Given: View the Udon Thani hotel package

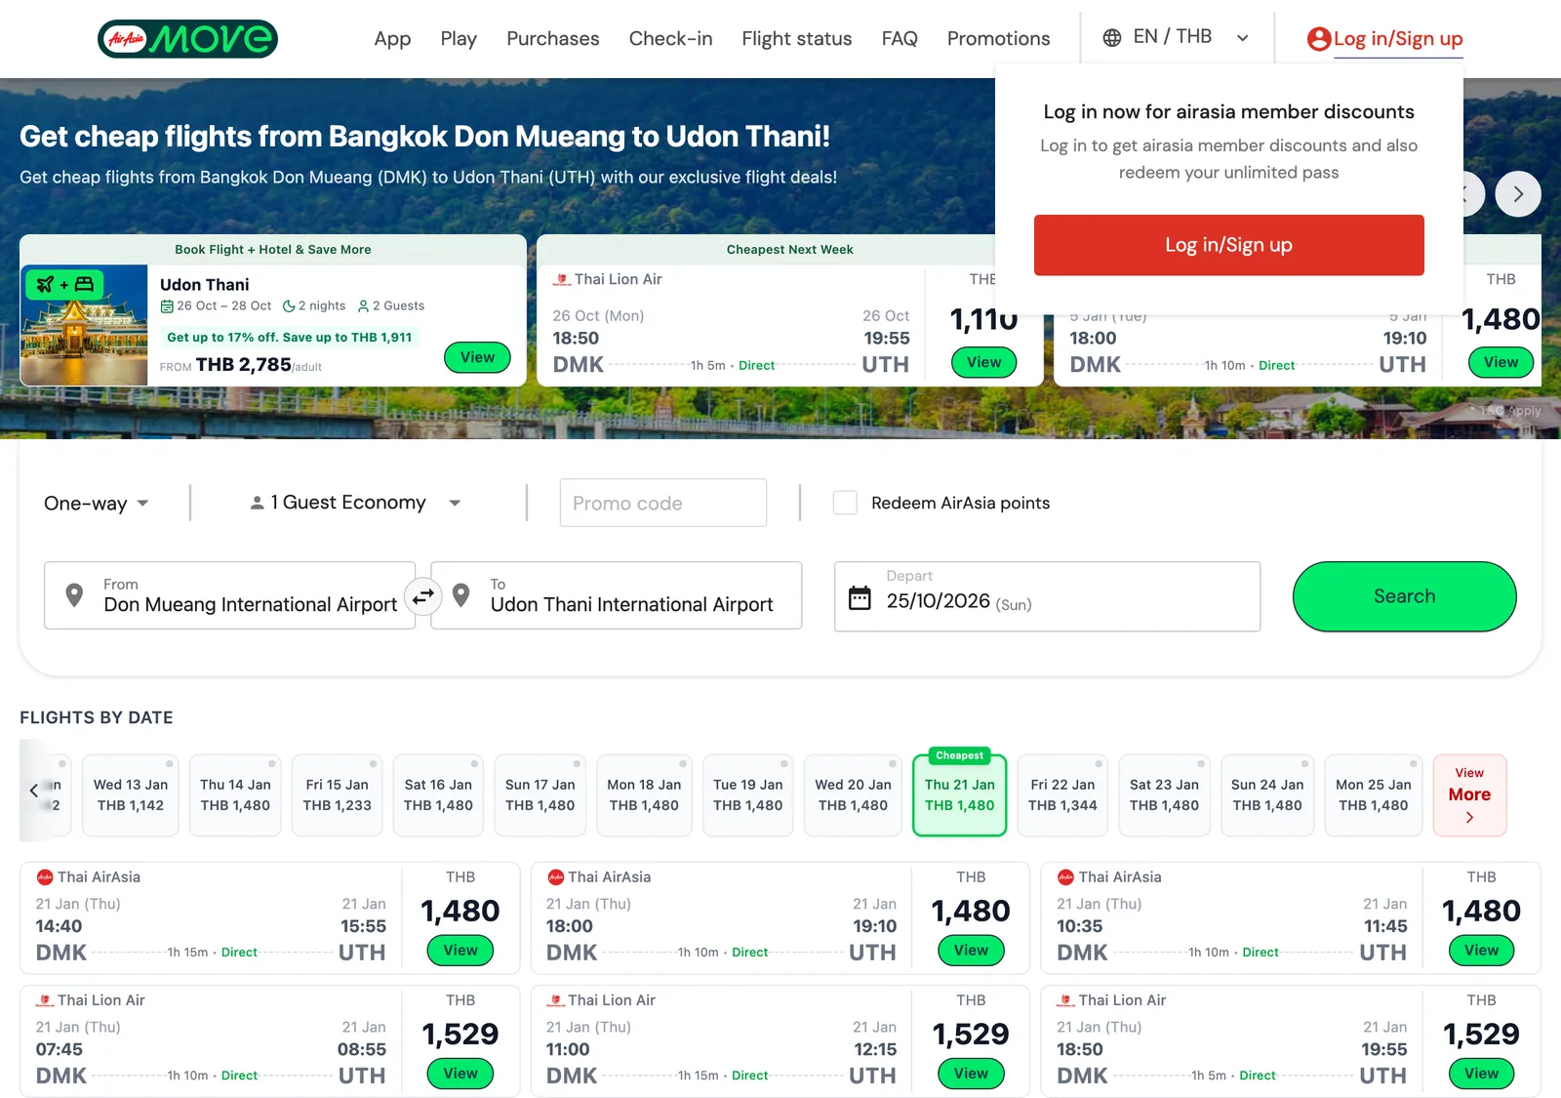Looking at the screenshot, I should point(477,357).
